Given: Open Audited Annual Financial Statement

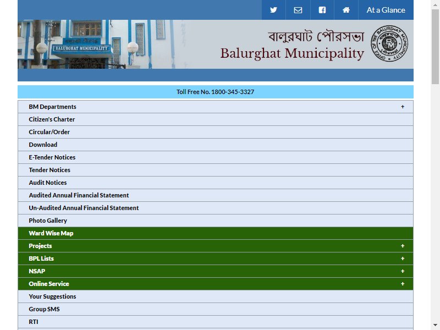Looking at the screenshot, I should pyautogui.click(x=216, y=195).
